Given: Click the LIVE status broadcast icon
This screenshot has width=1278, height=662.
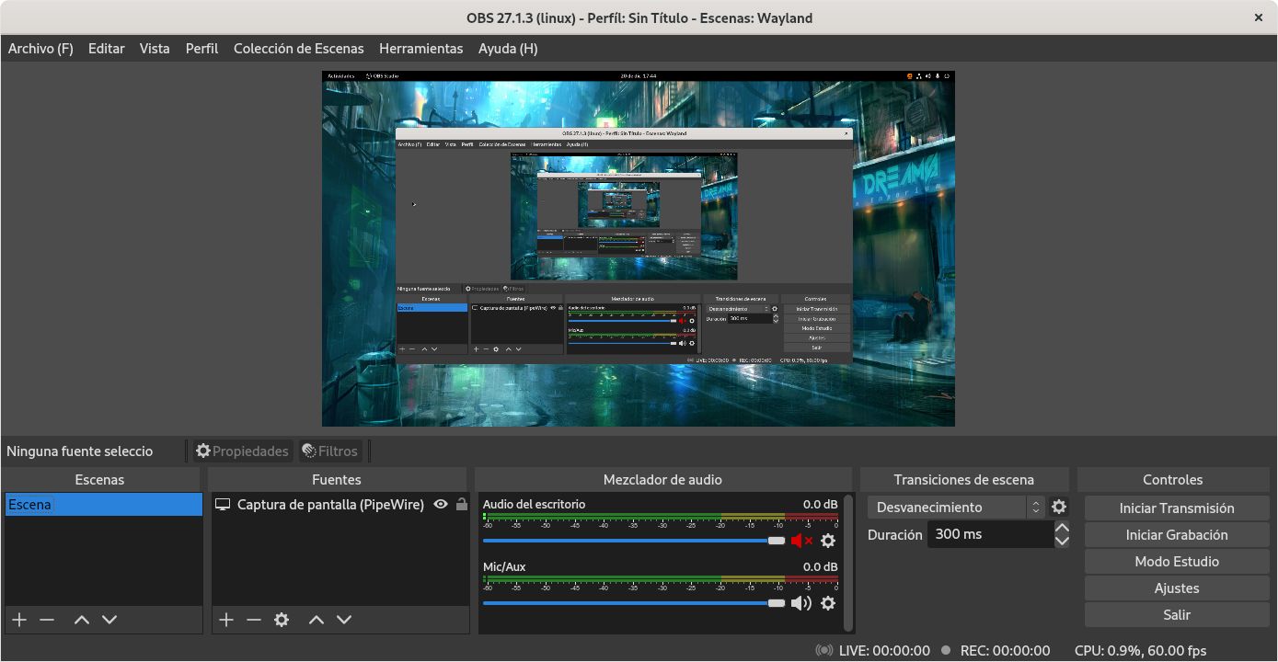Looking at the screenshot, I should coord(824,650).
